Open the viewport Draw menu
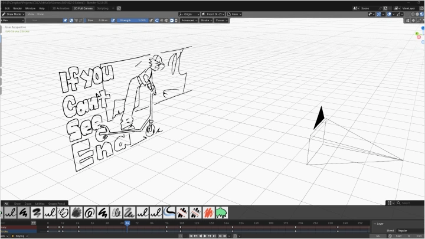Screen dimensions: 425x239 click(x=40, y=14)
